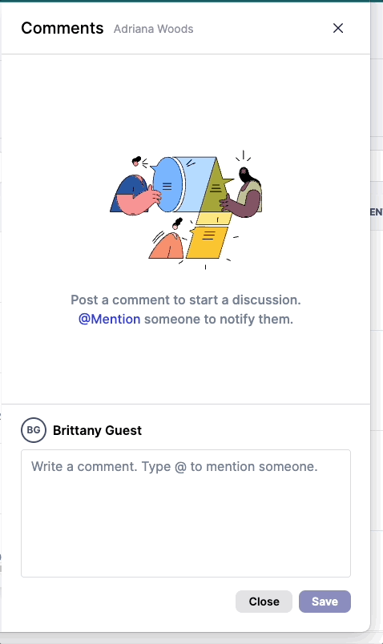Screen dimensions: 383x644
Task: Click the orange-shirted person at illustration bottom
Action: 168,244
